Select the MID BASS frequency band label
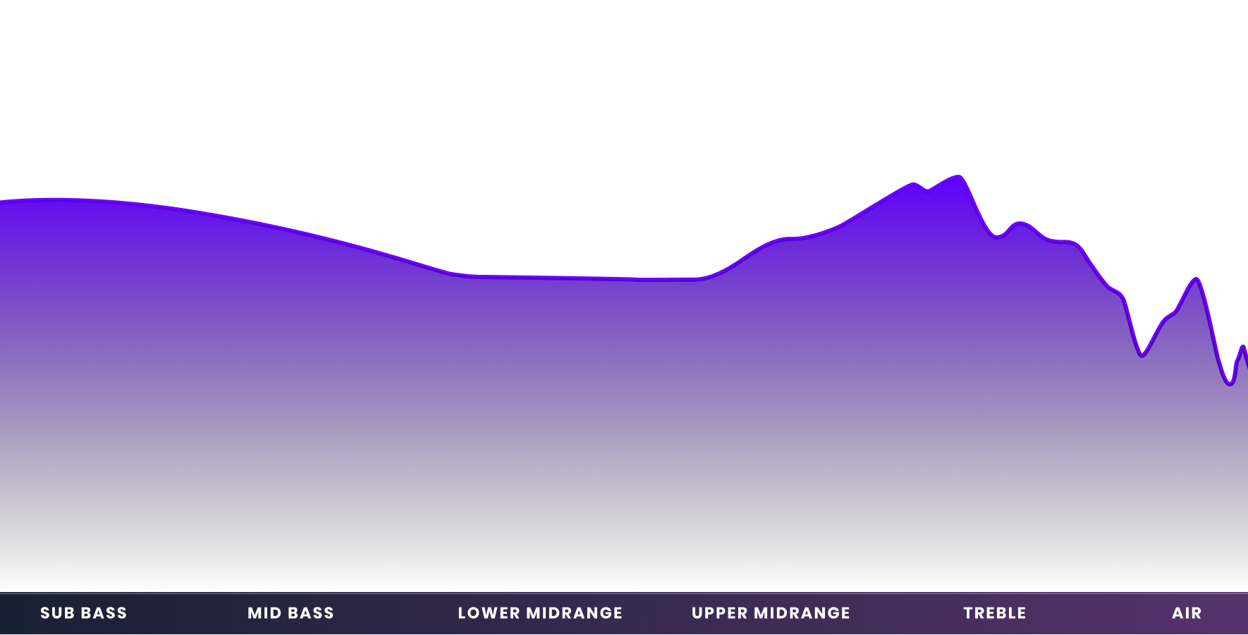 [x=290, y=613]
